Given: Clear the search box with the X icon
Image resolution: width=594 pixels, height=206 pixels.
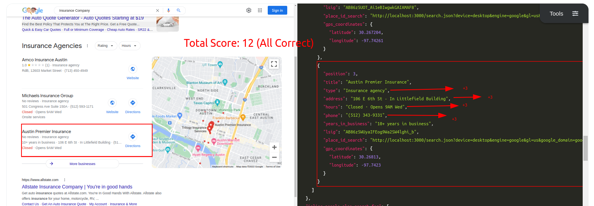Looking at the screenshot, I should [x=158, y=11].
